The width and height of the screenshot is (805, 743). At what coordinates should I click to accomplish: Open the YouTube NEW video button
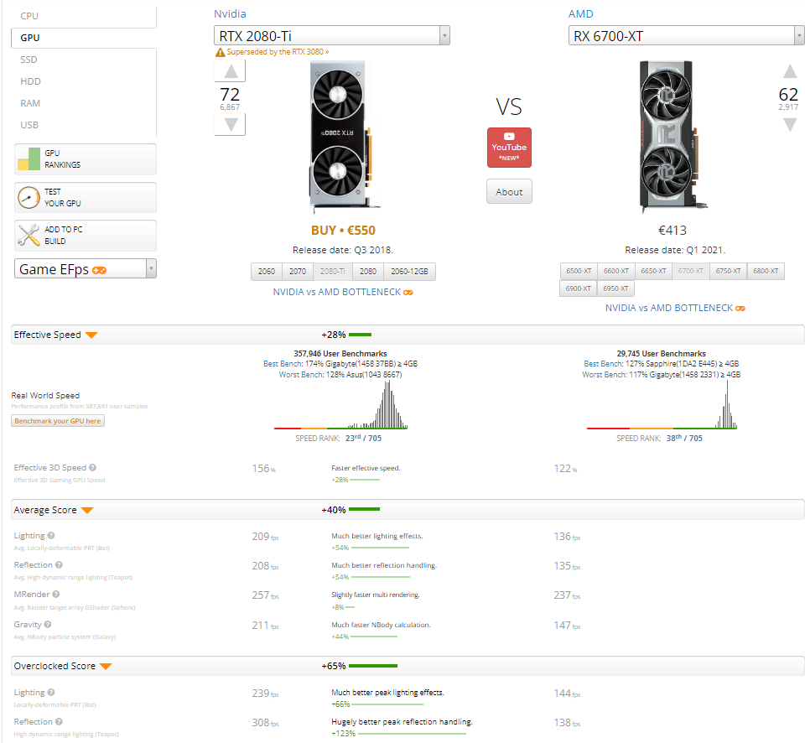509,148
